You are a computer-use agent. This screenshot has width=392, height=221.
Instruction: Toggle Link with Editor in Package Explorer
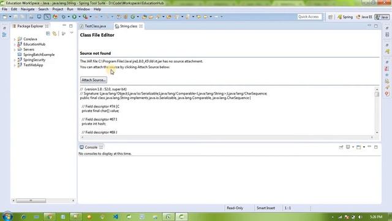[55, 33]
